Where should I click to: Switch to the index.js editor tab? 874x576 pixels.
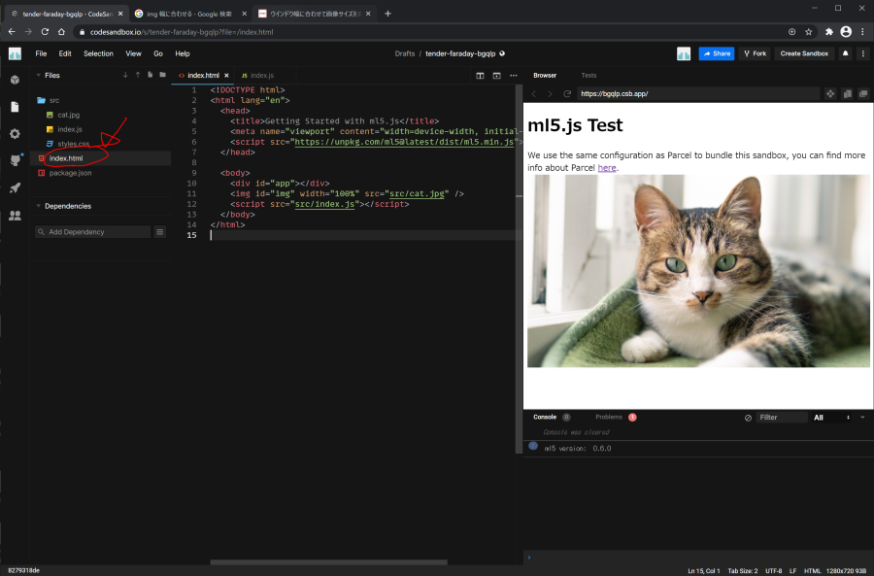coord(257,75)
